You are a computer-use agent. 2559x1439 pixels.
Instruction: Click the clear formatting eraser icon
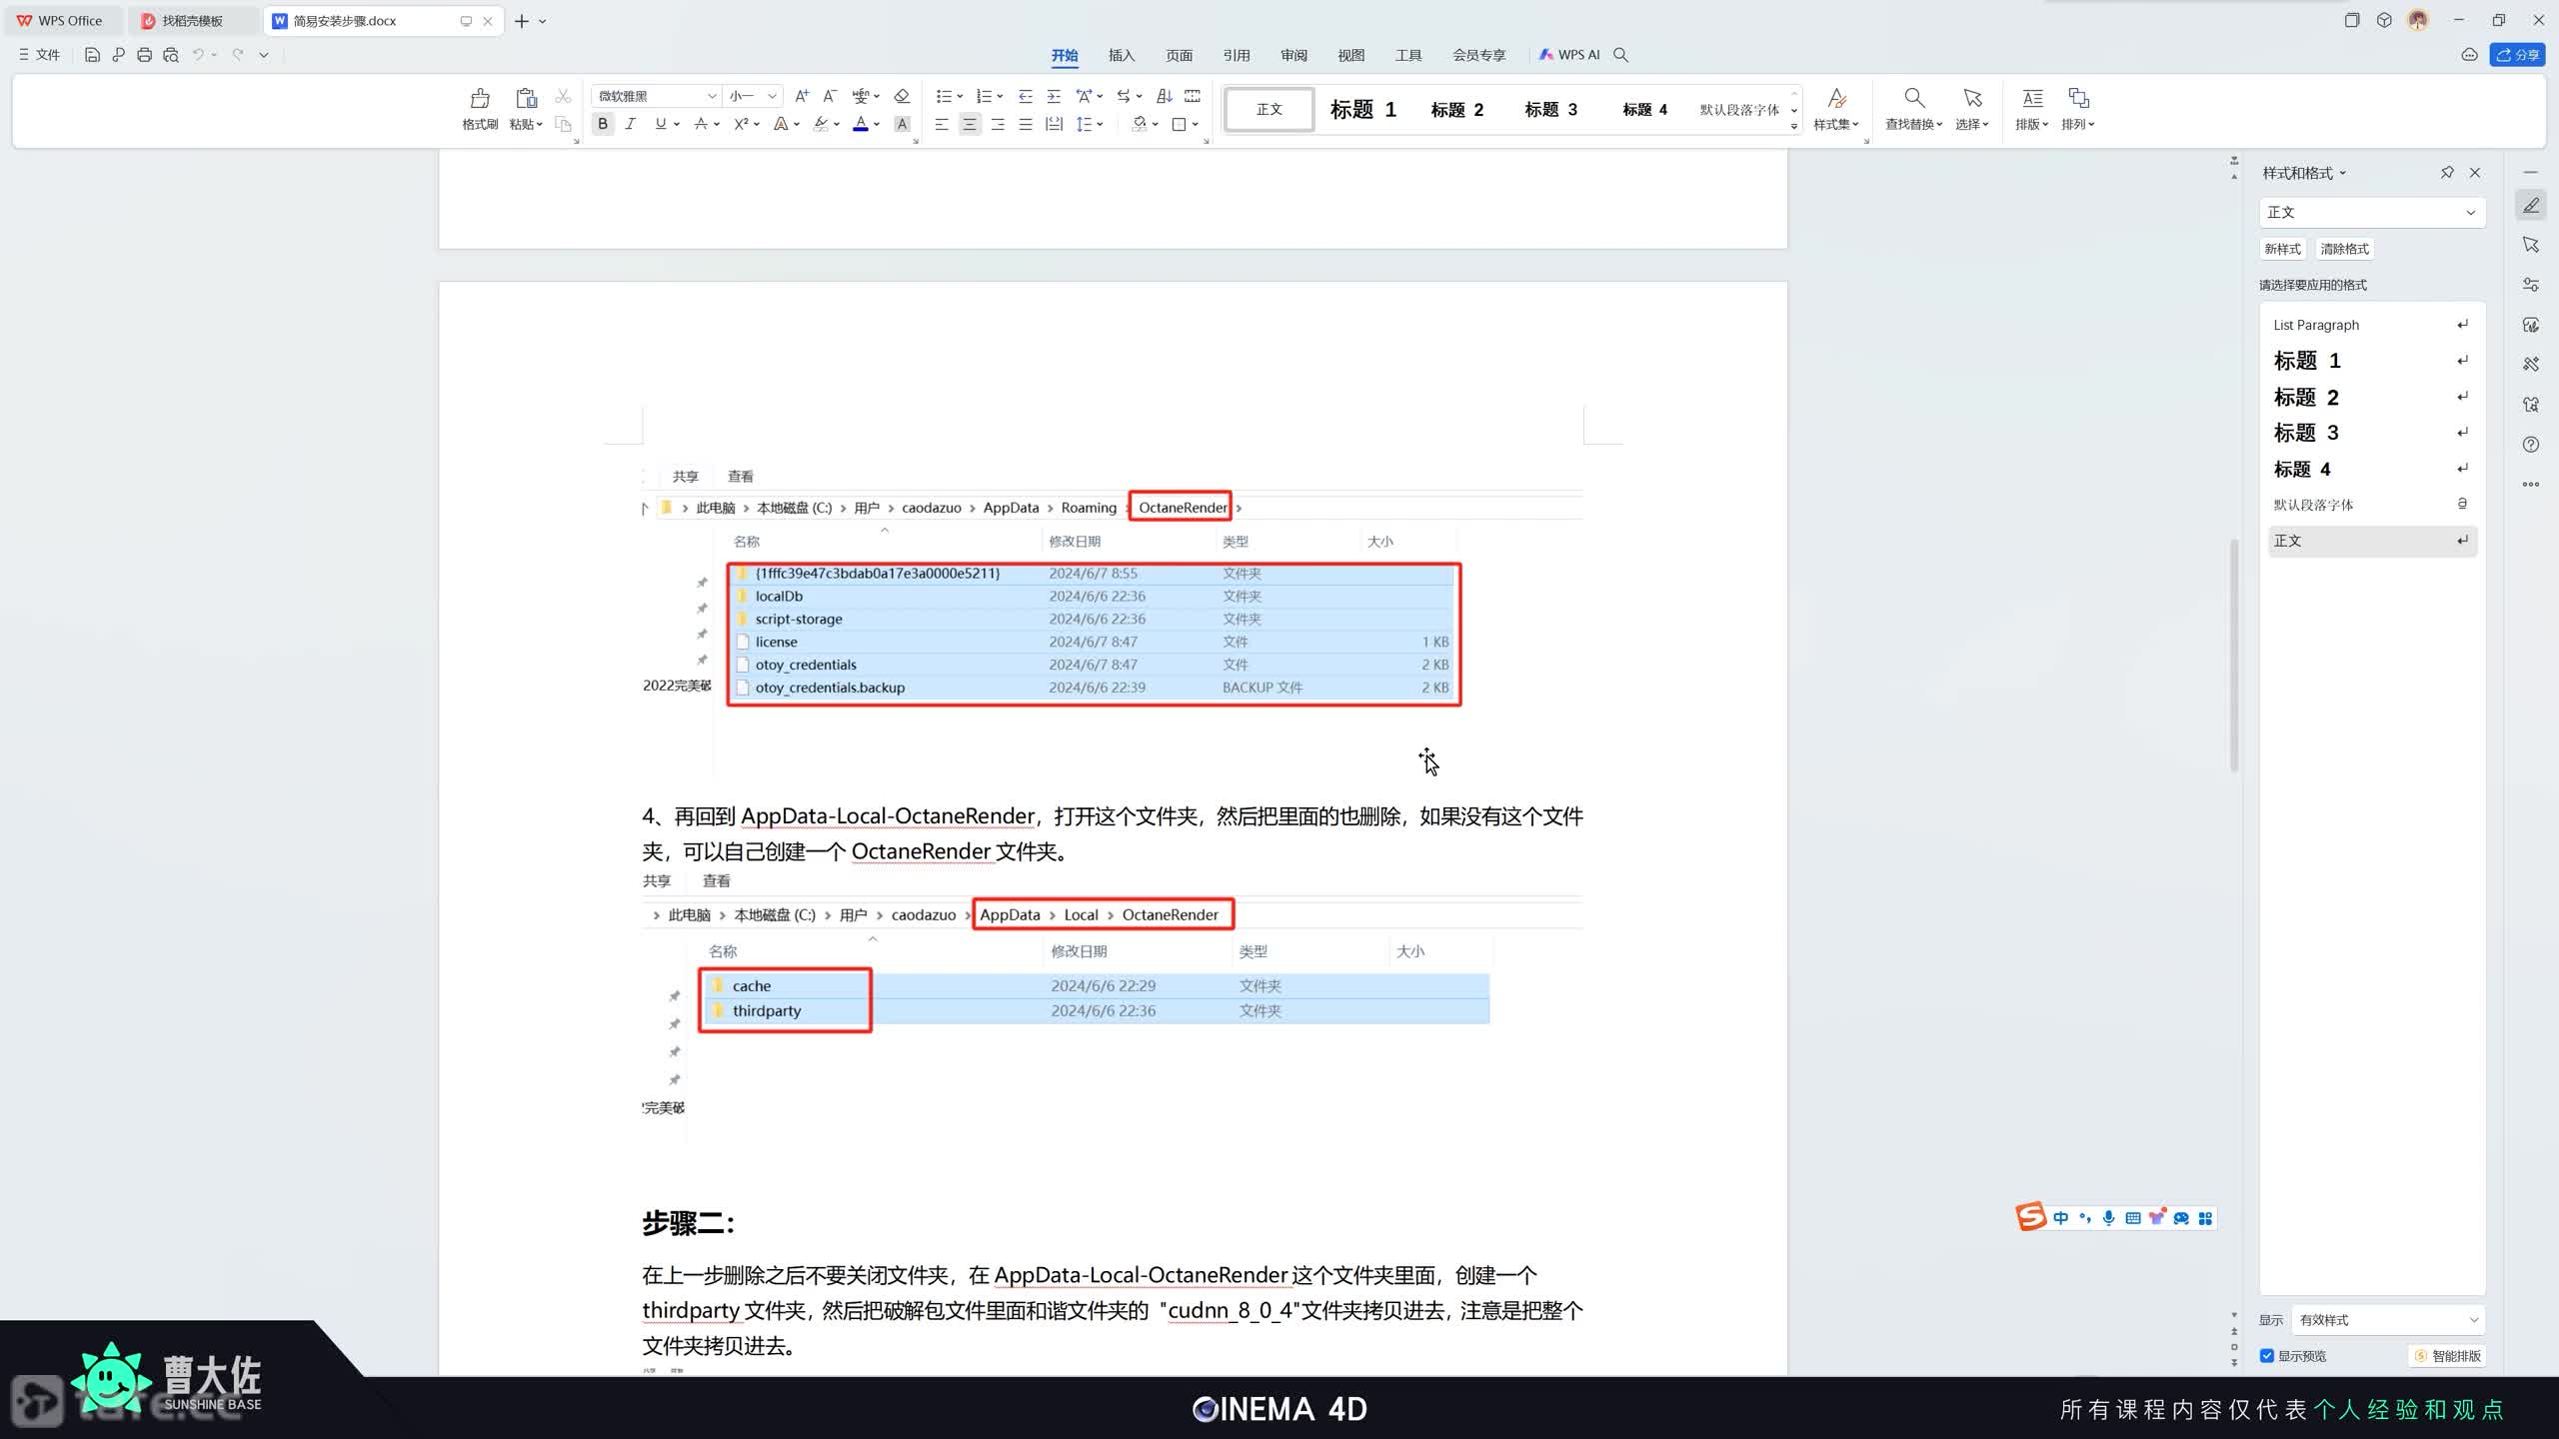pyautogui.click(x=902, y=96)
